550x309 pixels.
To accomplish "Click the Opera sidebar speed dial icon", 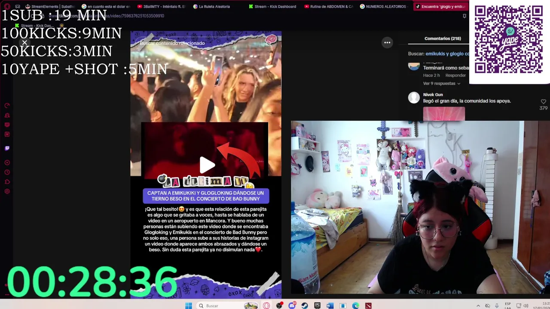I will pos(7,106).
